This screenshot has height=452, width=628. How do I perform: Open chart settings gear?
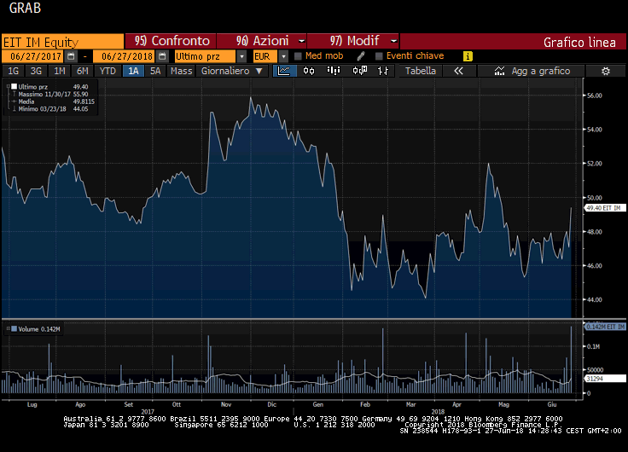606,72
